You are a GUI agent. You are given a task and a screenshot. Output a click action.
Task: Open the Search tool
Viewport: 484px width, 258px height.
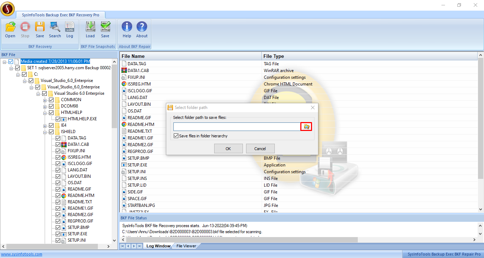(x=55, y=30)
